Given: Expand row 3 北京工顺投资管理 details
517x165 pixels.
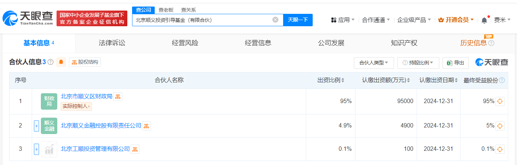Looking at the screenshot, I should point(36,149).
